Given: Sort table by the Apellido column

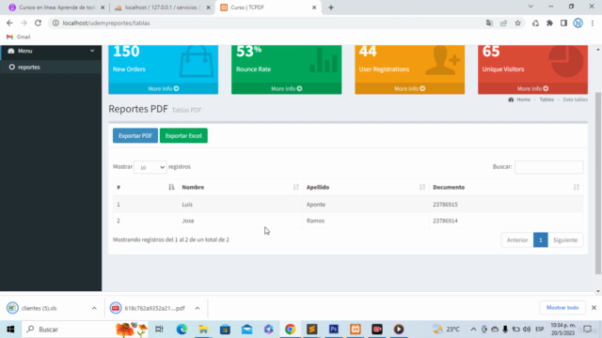Looking at the screenshot, I should pos(366,187).
